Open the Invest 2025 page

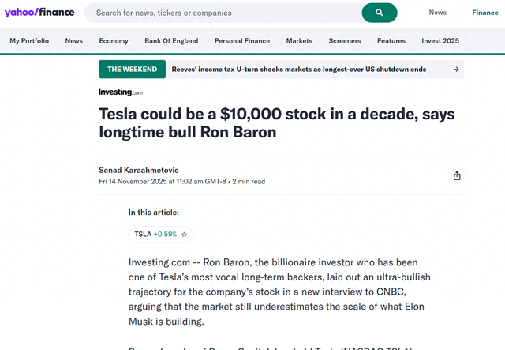440,41
